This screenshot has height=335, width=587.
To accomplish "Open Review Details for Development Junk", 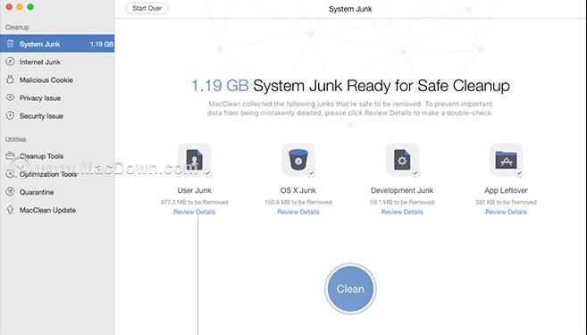I will [402, 212].
